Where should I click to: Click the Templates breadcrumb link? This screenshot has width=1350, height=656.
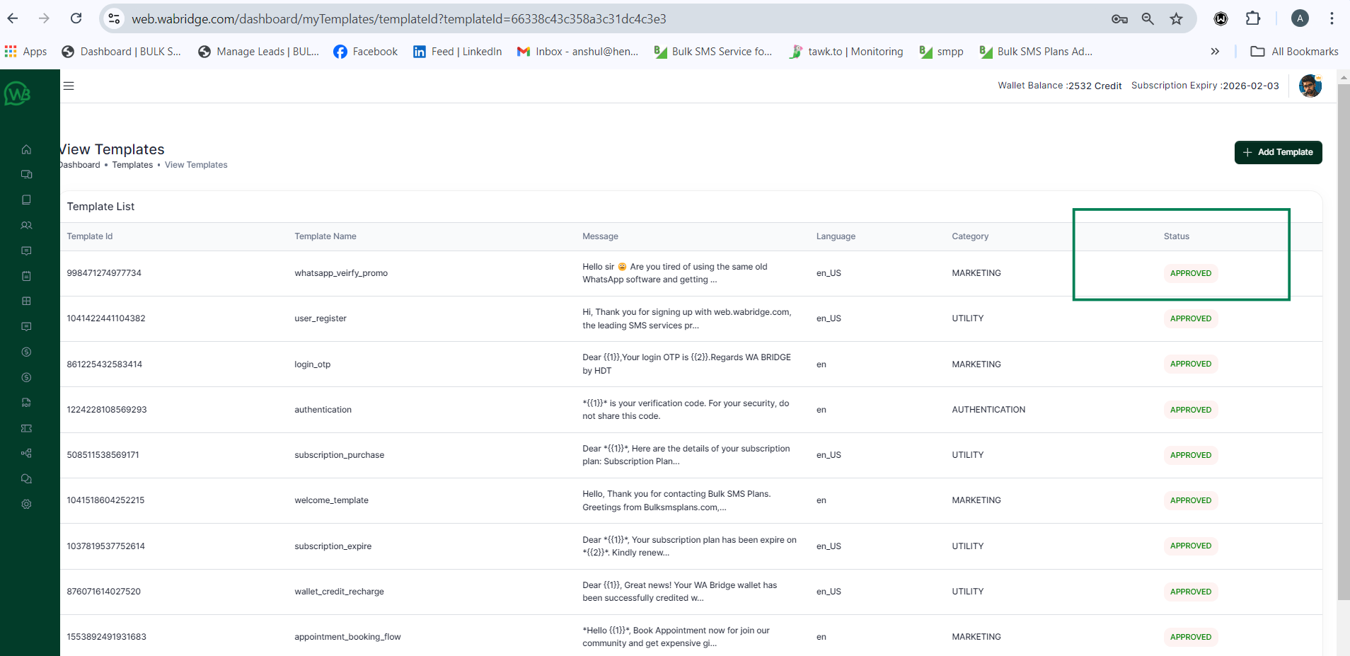pos(132,165)
